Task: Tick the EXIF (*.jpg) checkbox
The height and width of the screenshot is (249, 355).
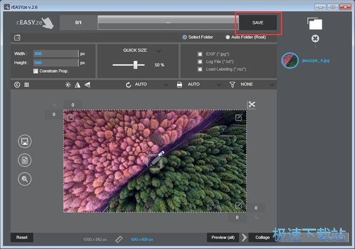Action: pyautogui.click(x=200, y=54)
